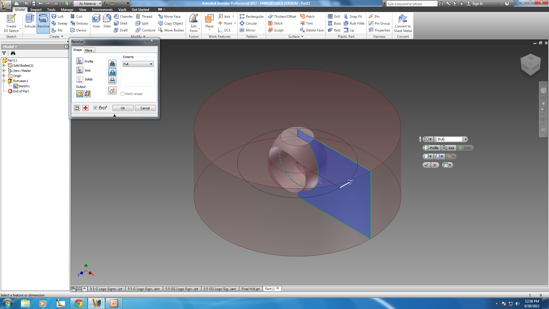
Task: Select the Emboss tool
Action: (79, 23)
